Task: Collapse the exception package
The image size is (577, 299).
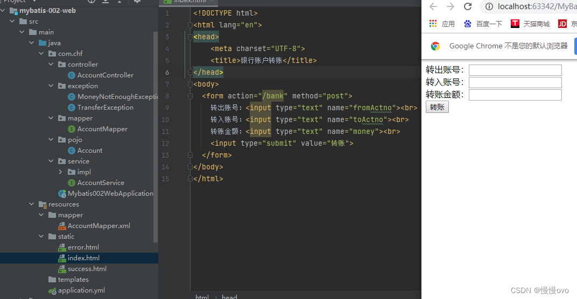Action: (51, 86)
